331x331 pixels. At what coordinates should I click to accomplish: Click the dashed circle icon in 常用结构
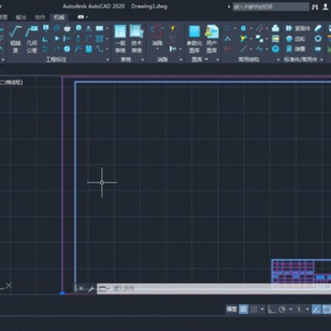click(228, 29)
